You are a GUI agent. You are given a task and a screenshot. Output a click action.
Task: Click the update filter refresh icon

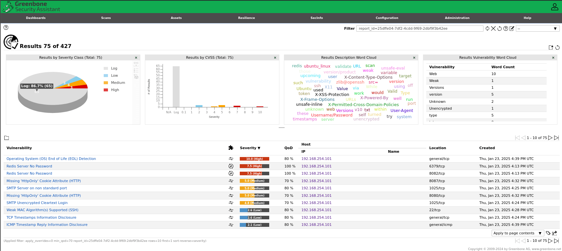point(487,28)
